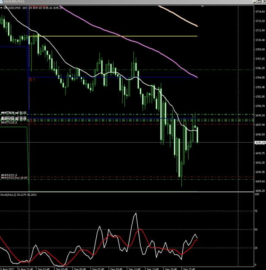Viewport: 266px width, 270px height.
Task: Click the 1688.20 price axis label
Action: click(260, 191)
